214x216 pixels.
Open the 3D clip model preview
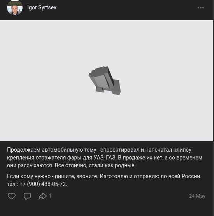pyautogui.click(x=107, y=81)
